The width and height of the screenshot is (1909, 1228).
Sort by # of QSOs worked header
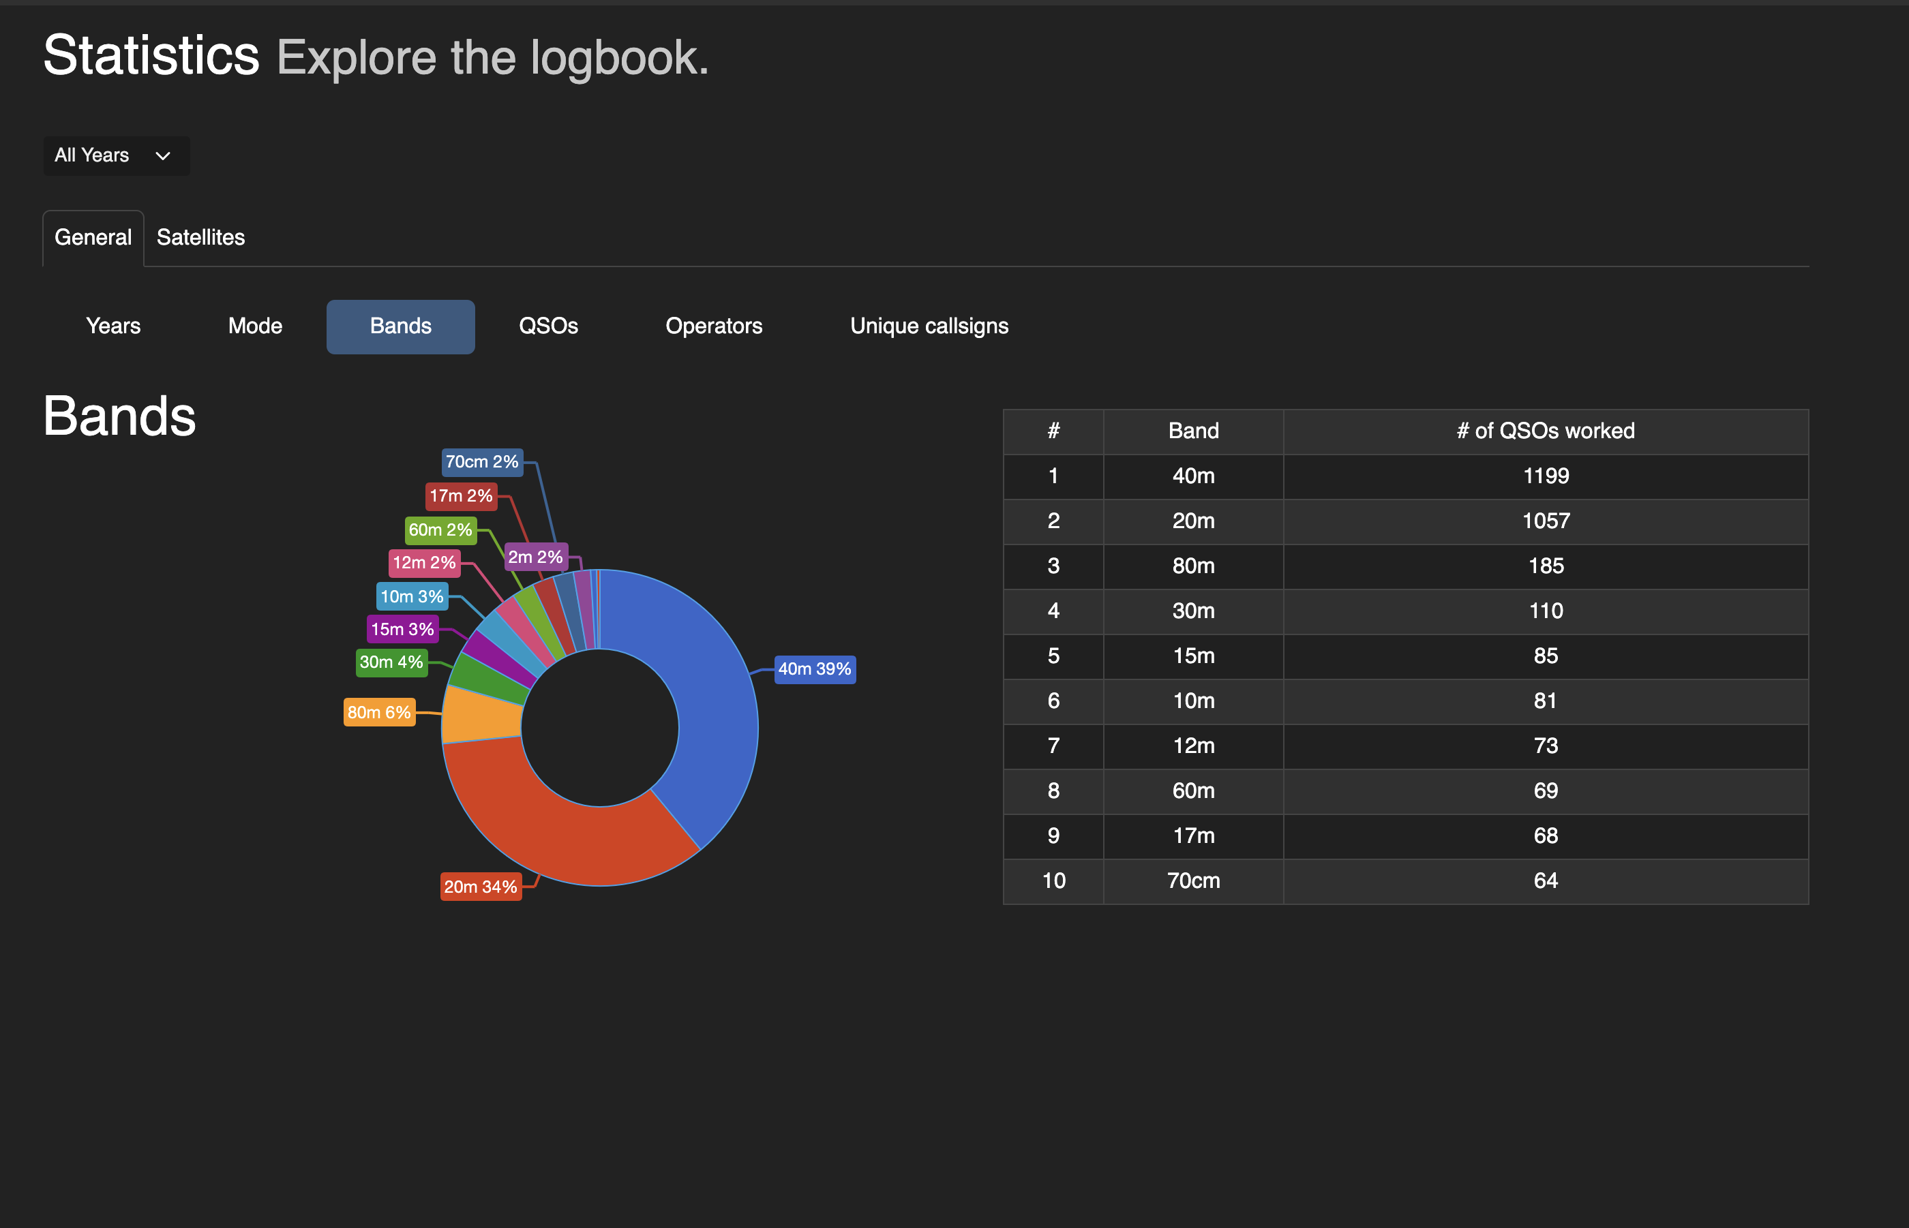pyautogui.click(x=1545, y=431)
